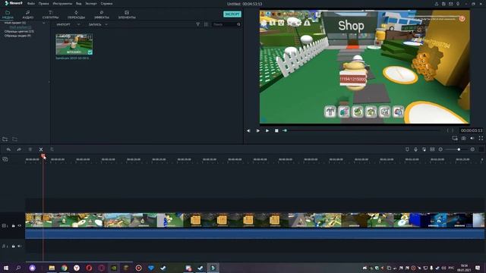Collapse the Мой проект folder arrow

[44, 23]
